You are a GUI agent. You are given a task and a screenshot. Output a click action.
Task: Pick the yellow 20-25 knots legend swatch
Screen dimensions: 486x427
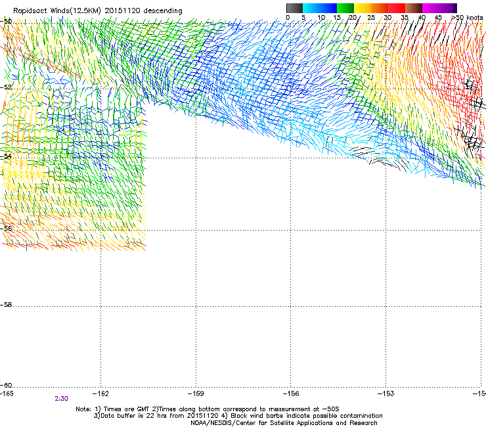[363, 8]
